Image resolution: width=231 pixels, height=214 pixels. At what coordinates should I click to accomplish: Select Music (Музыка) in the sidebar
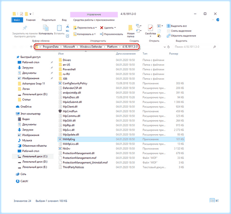tap(25, 140)
